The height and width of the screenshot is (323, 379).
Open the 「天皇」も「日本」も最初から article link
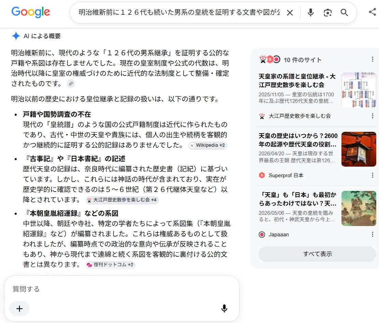coord(297,199)
